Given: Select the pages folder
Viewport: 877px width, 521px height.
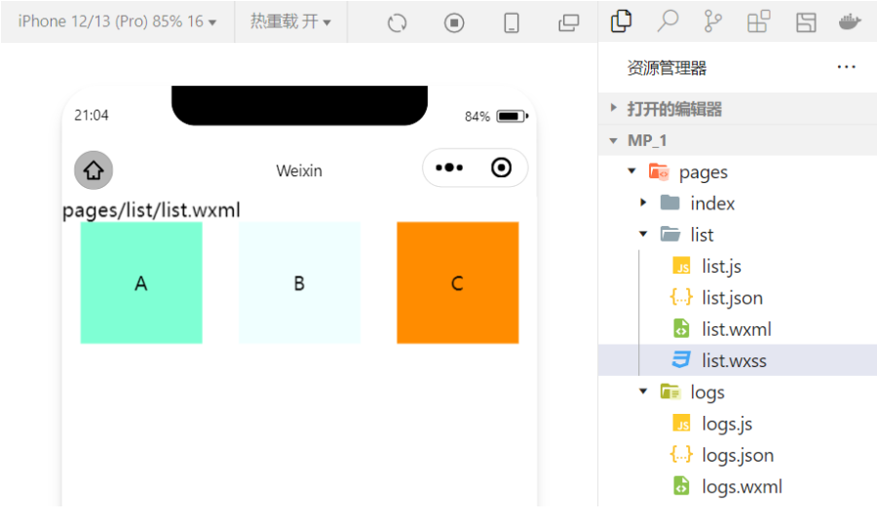Looking at the screenshot, I should [x=703, y=172].
